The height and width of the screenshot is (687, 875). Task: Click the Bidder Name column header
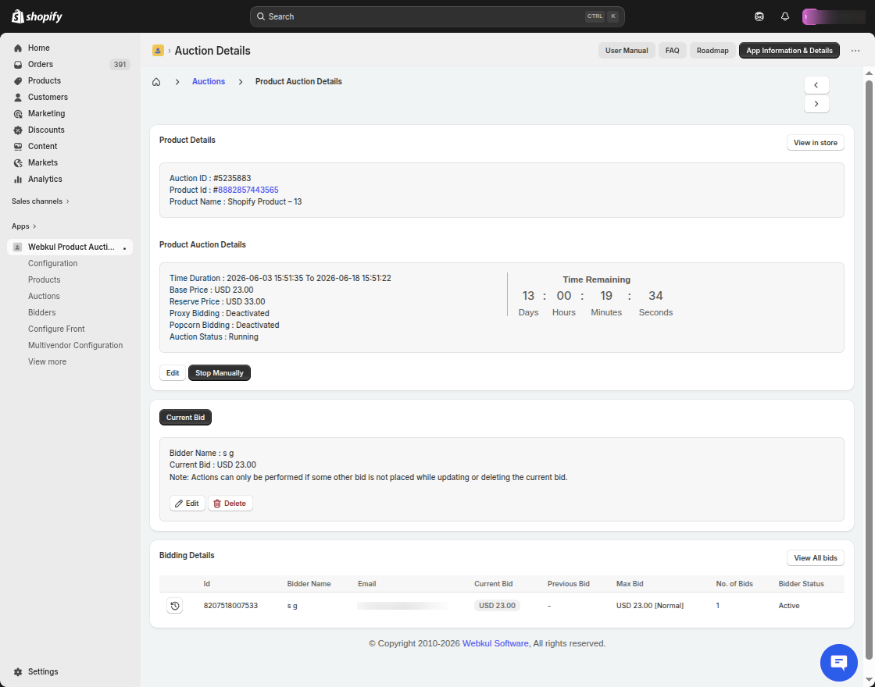click(x=309, y=584)
